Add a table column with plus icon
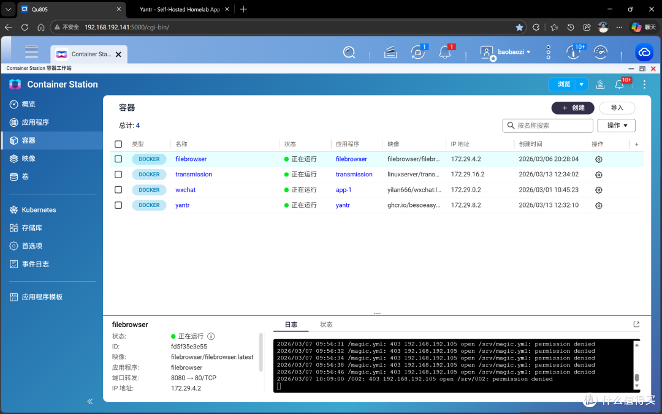The width and height of the screenshot is (662, 414). [x=637, y=145]
